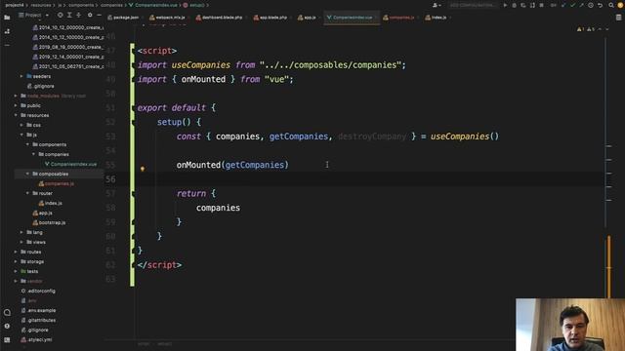The width and height of the screenshot is (625, 351).
Task: Click the Debug bug icon in toolbar
Action: click(515, 5)
